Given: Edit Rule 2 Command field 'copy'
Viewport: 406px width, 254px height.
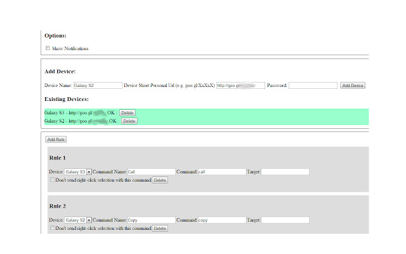Looking at the screenshot, I should tap(222, 220).
